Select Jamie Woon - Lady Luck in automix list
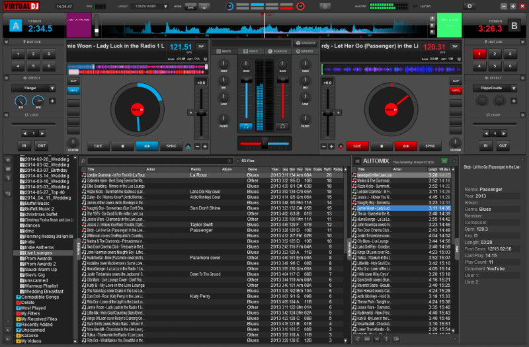The width and height of the screenshot is (529, 347). click(x=401, y=208)
